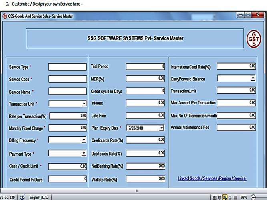Image resolution: width=267 pixels, height=200 pixels.
Task: Click the Trial Period field
Action: [x=145, y=66]
